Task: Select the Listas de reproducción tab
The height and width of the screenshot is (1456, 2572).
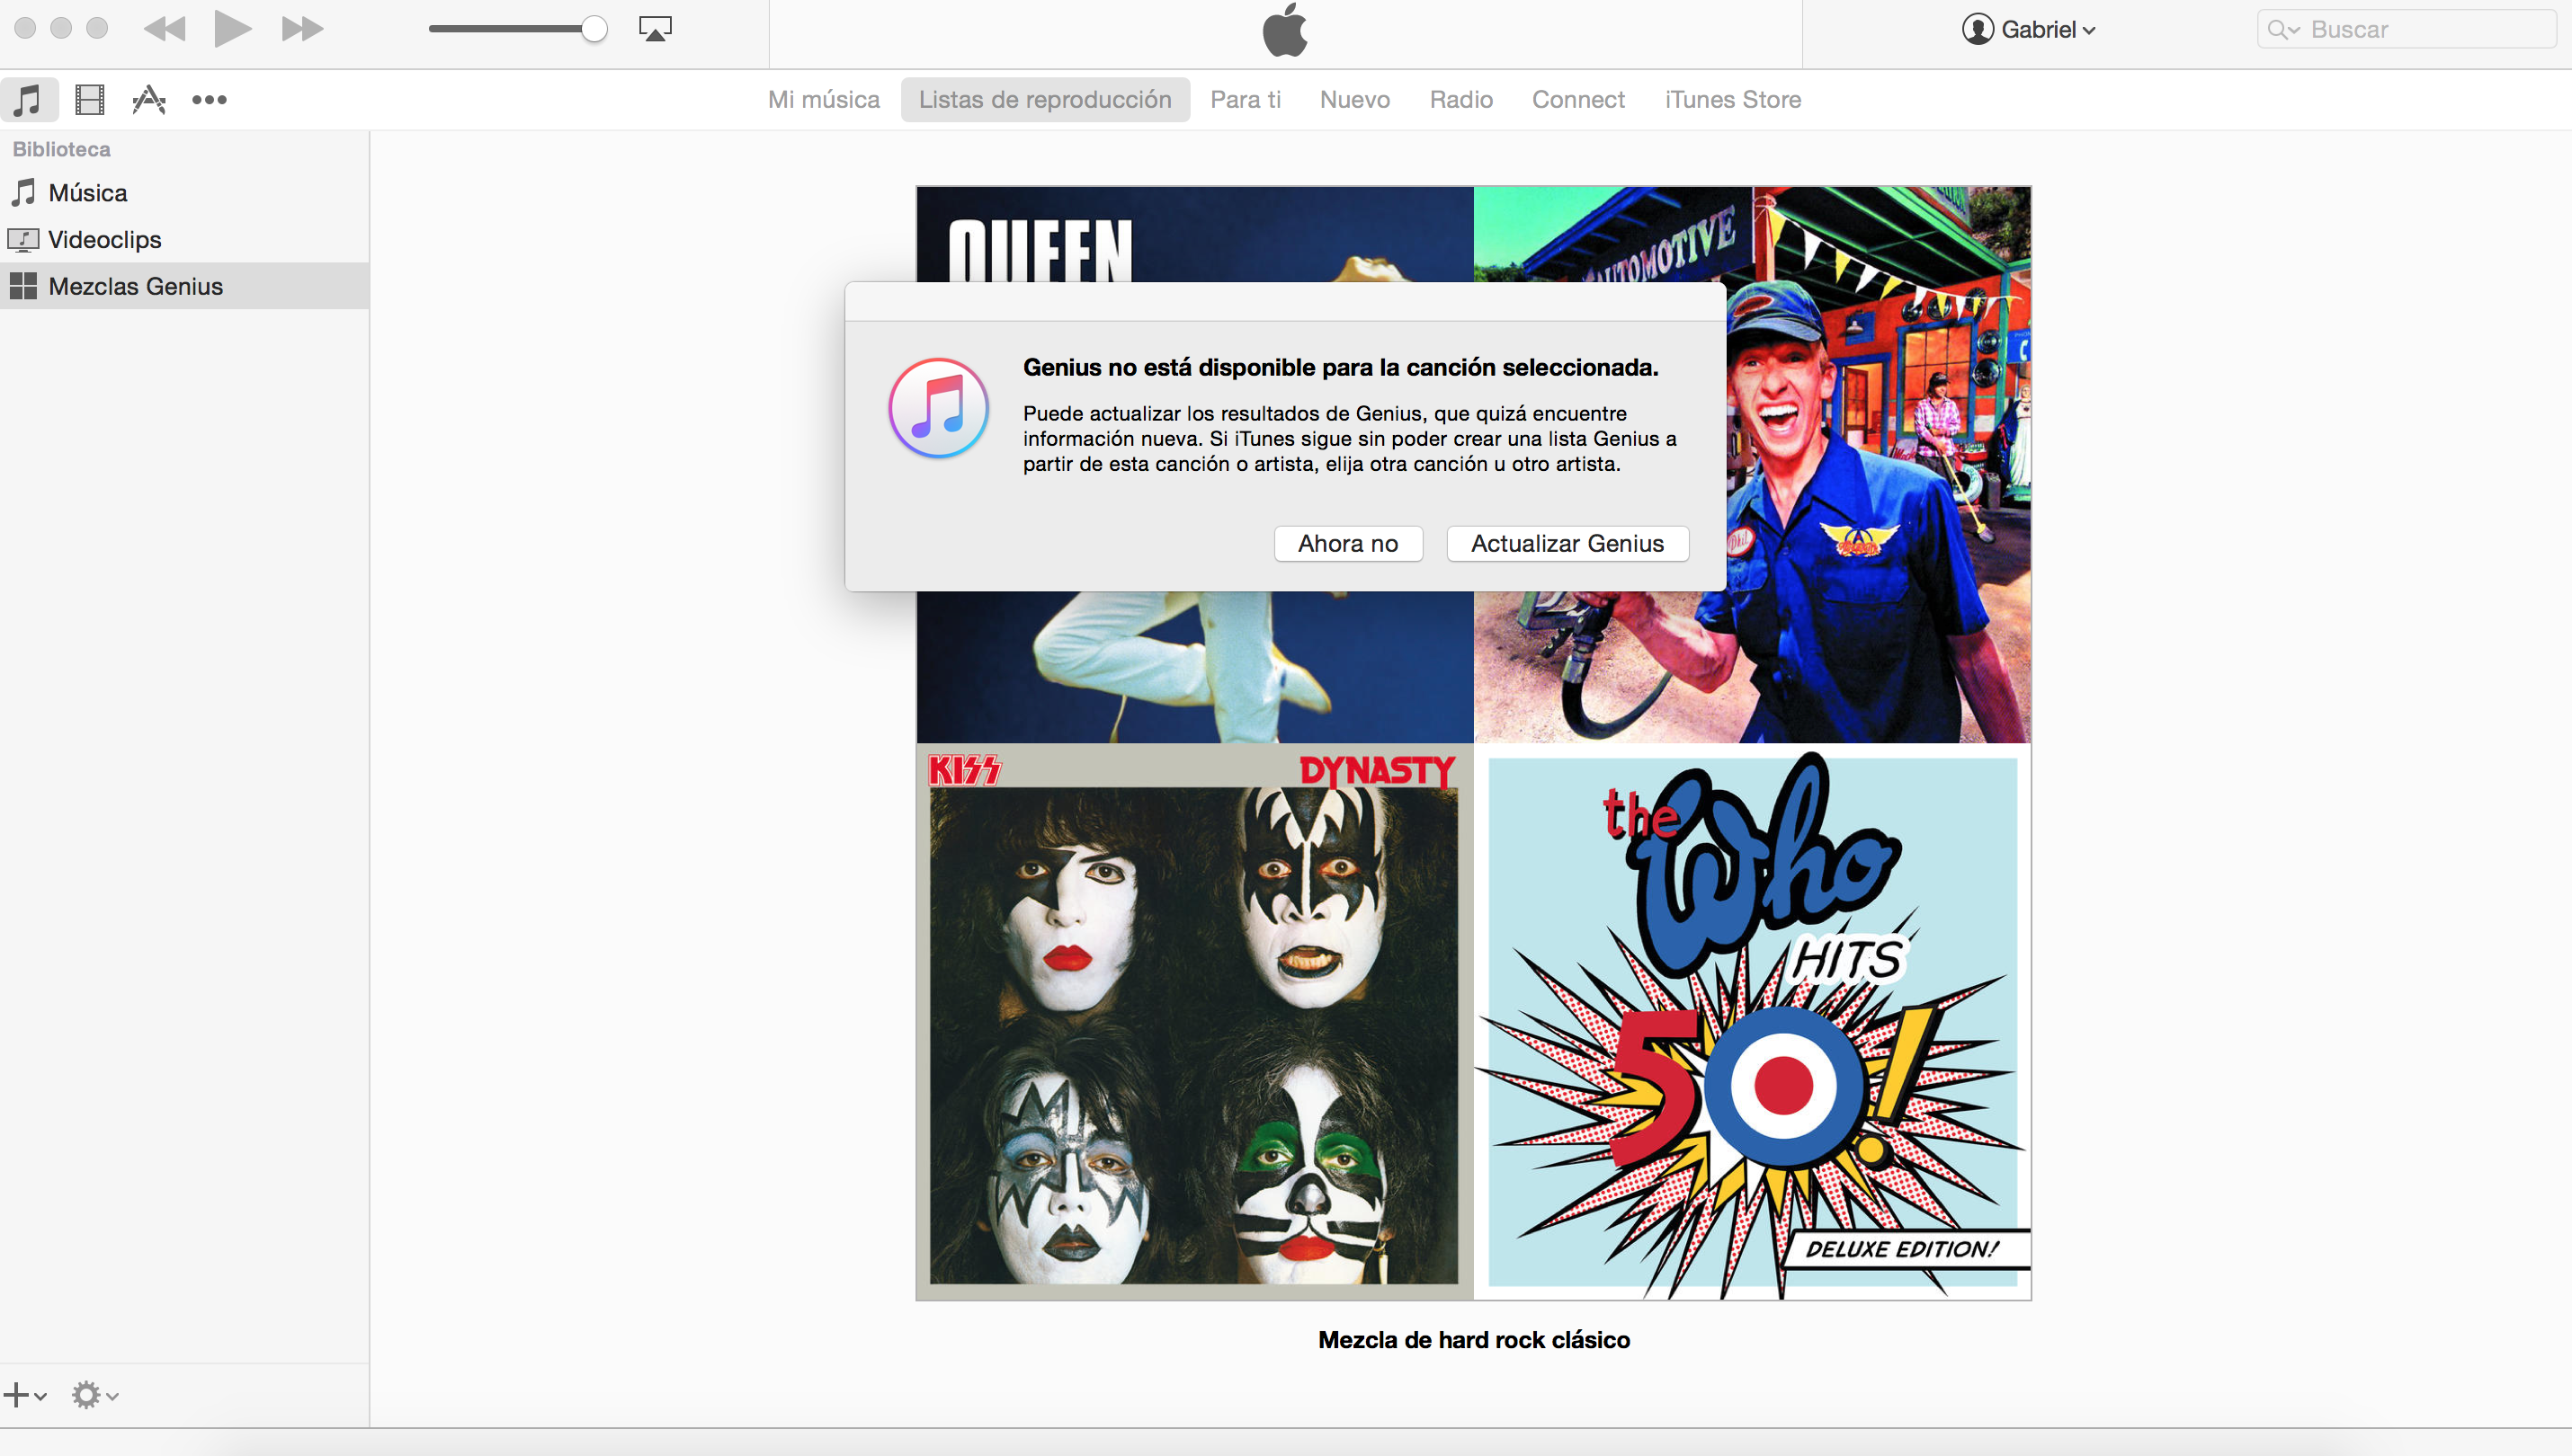Action: point(1044,100)
